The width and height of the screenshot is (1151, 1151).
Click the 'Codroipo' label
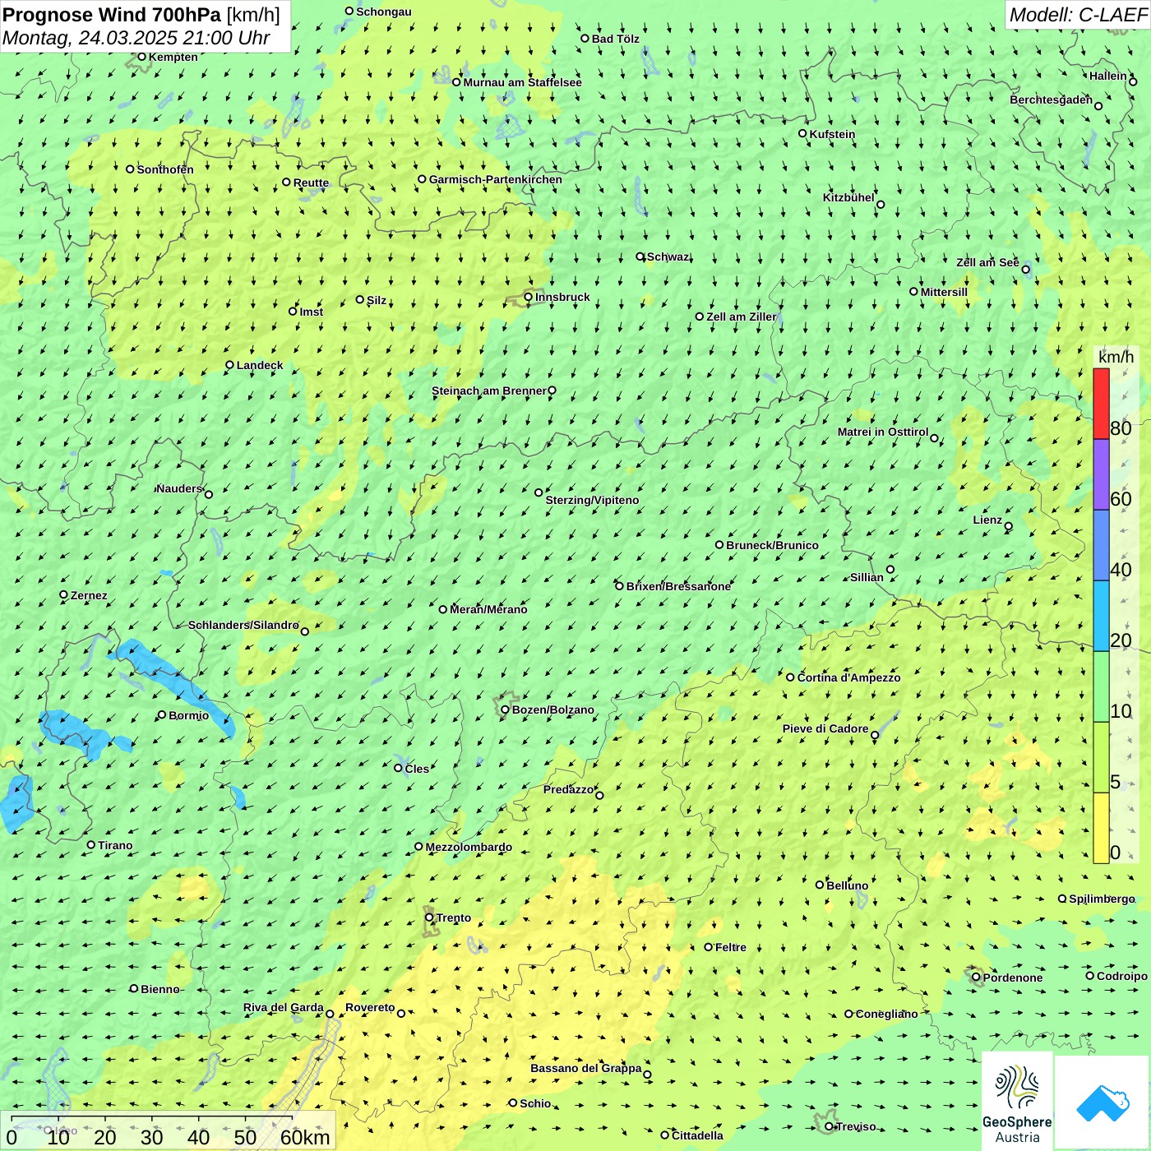(1121, 976)
